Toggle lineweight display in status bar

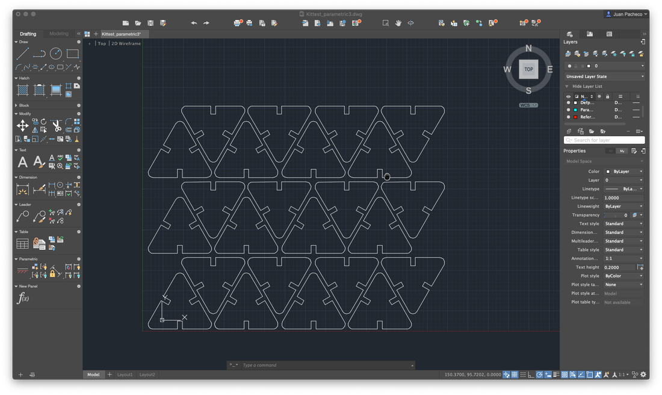click(556, 375)
